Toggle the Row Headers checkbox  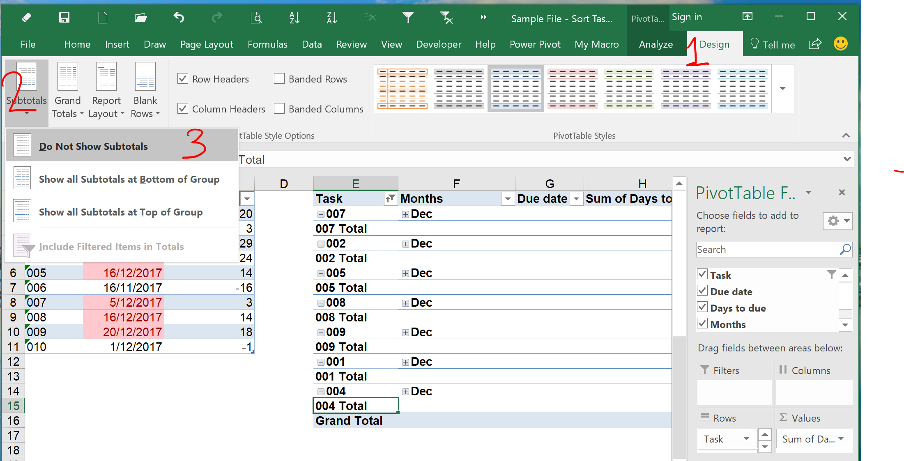click(x=183, y=78)
